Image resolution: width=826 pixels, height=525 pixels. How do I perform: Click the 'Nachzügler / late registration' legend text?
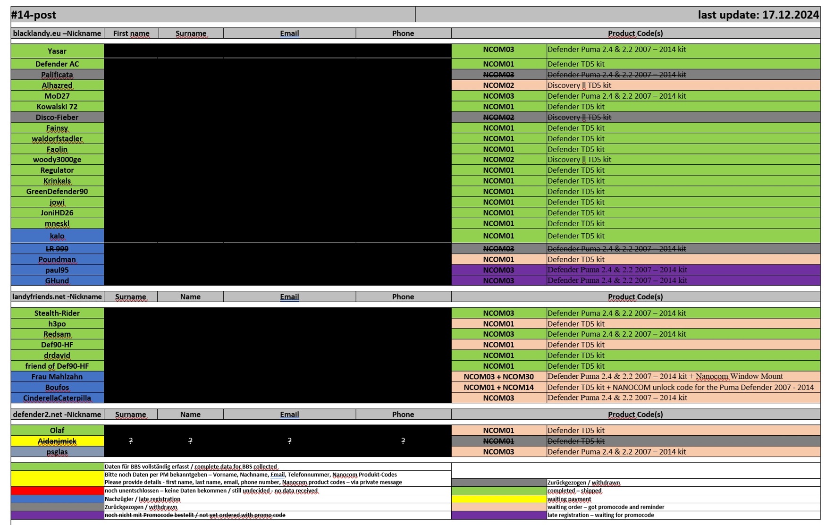pos(143,499)
